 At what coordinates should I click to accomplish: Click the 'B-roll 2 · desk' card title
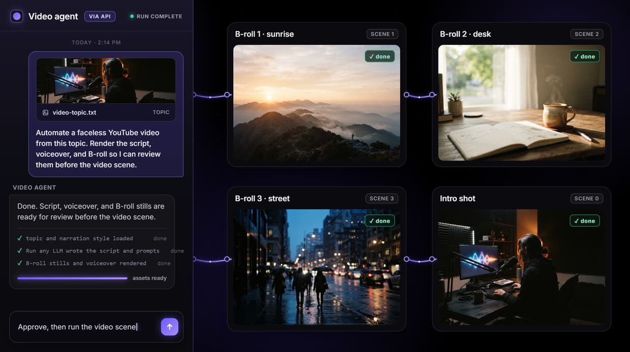pos(465,34)
